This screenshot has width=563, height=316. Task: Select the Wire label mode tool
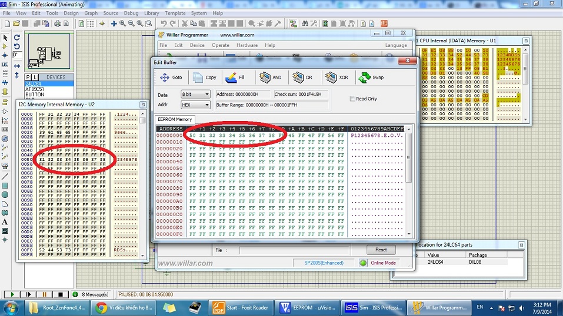pyautogui.click(x=5, y=65)
